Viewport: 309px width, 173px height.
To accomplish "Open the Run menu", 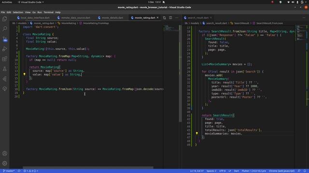I will (x=40, y=12).
